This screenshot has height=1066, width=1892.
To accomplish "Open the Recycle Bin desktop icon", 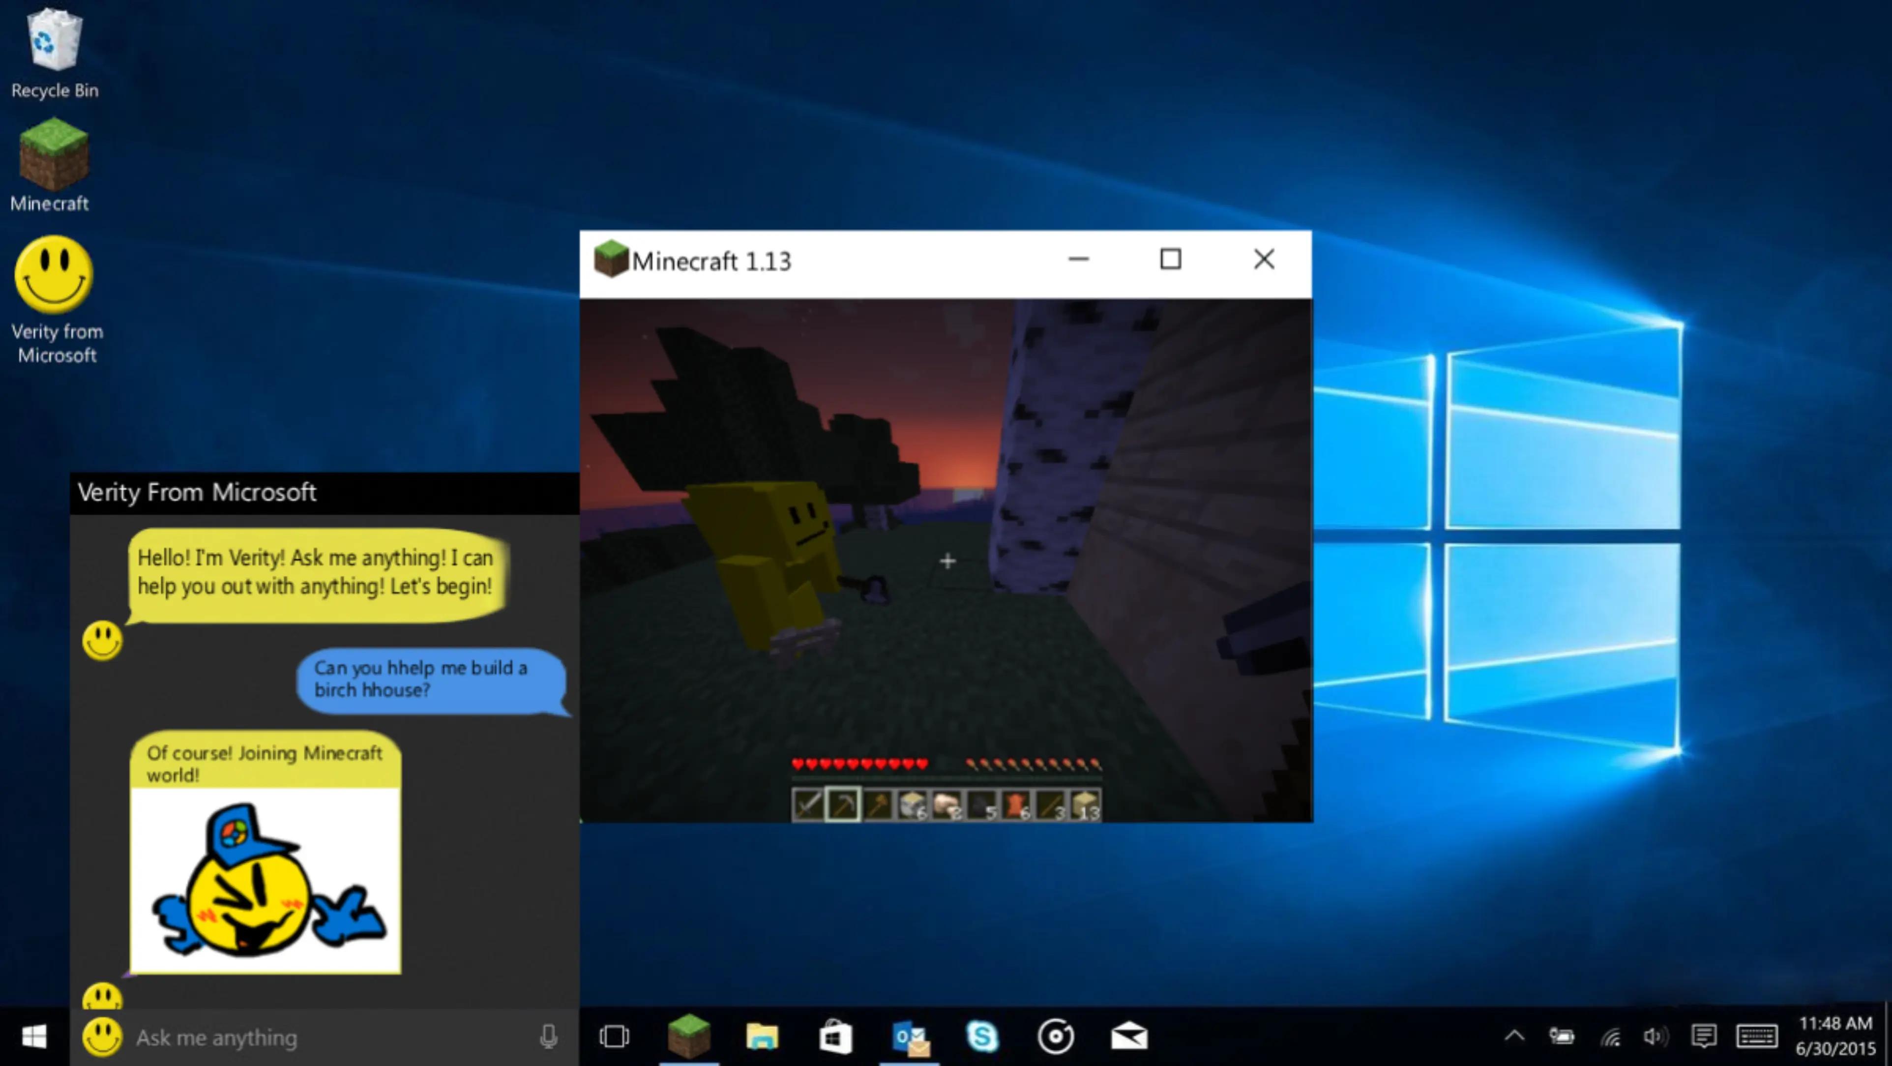I will (55, 53).
